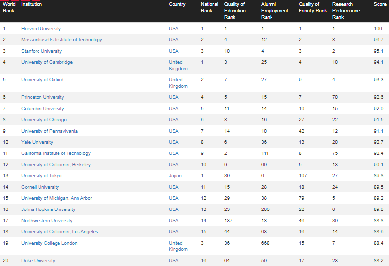Click USA link in Duke University row

[174, 260]
